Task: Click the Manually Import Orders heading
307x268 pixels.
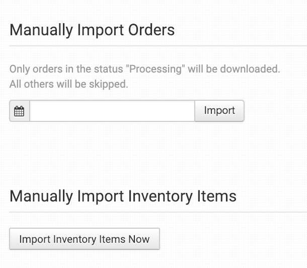Action: [x=92, y=30]
